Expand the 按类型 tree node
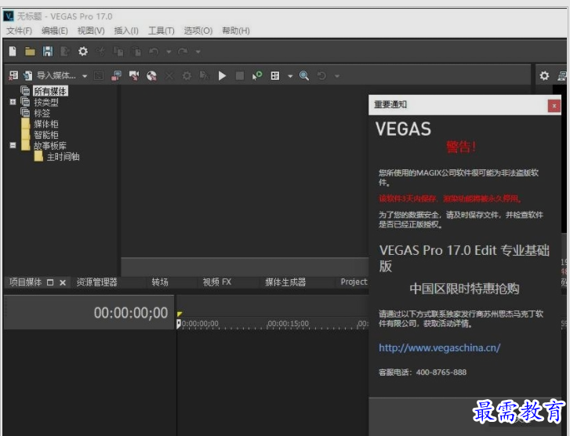Image resolution: width=570 pixels, height=436 pixels. point(13,102)
